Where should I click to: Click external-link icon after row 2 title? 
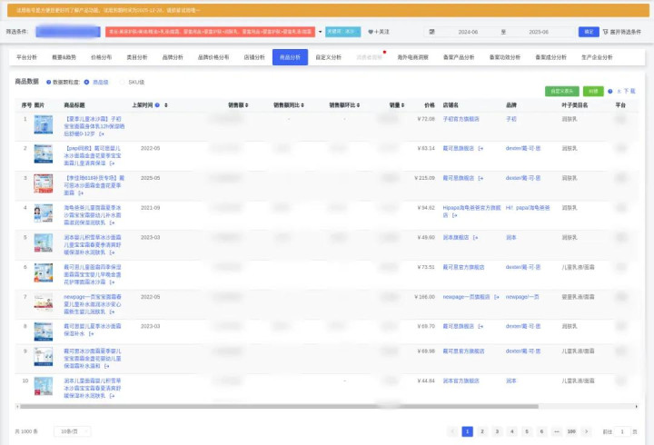(112, 163)
